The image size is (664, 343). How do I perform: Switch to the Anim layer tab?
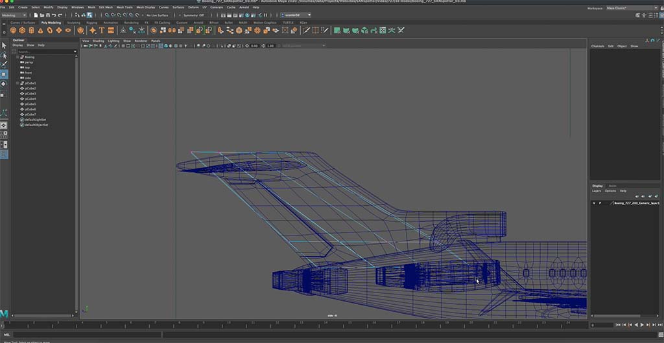(613, 186)
